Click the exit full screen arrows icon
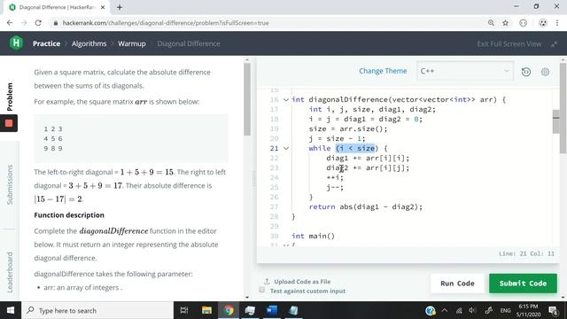This screenshot has height=319, width=567. click(x=554, y=43)
